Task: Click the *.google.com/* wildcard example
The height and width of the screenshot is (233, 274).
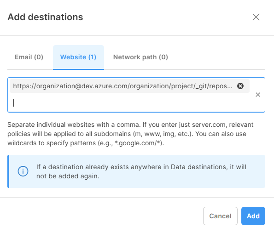Action: (x=139, y=143)
